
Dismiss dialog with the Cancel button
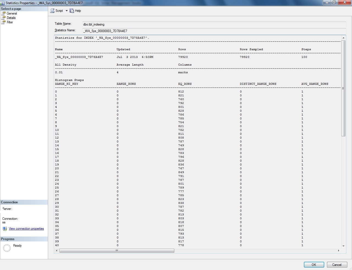tap(337, 265)
